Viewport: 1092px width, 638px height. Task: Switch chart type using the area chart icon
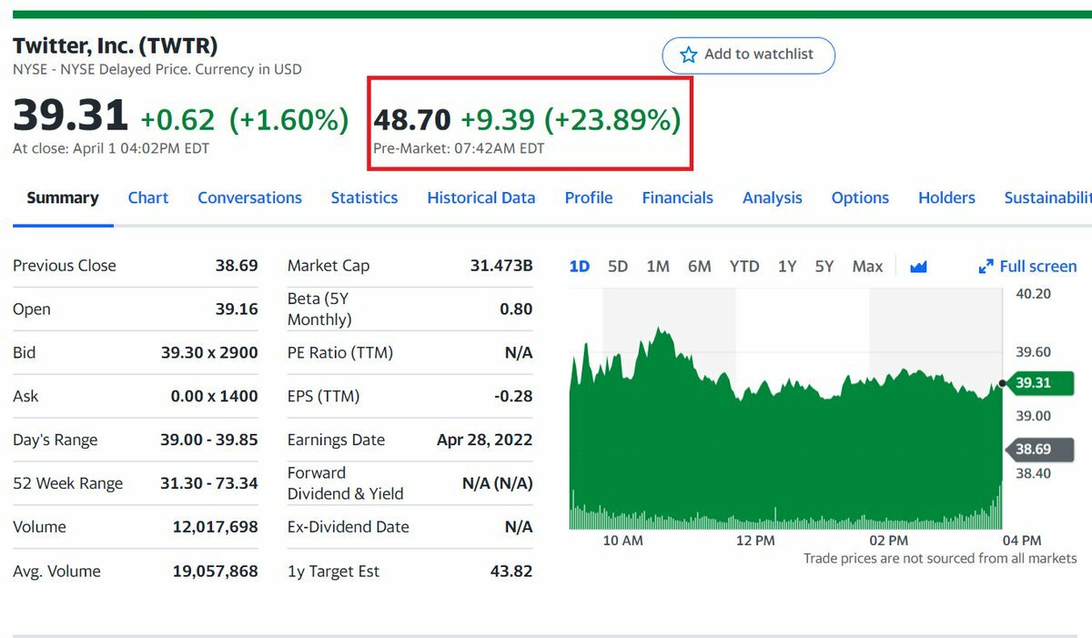tap(918, 267)
